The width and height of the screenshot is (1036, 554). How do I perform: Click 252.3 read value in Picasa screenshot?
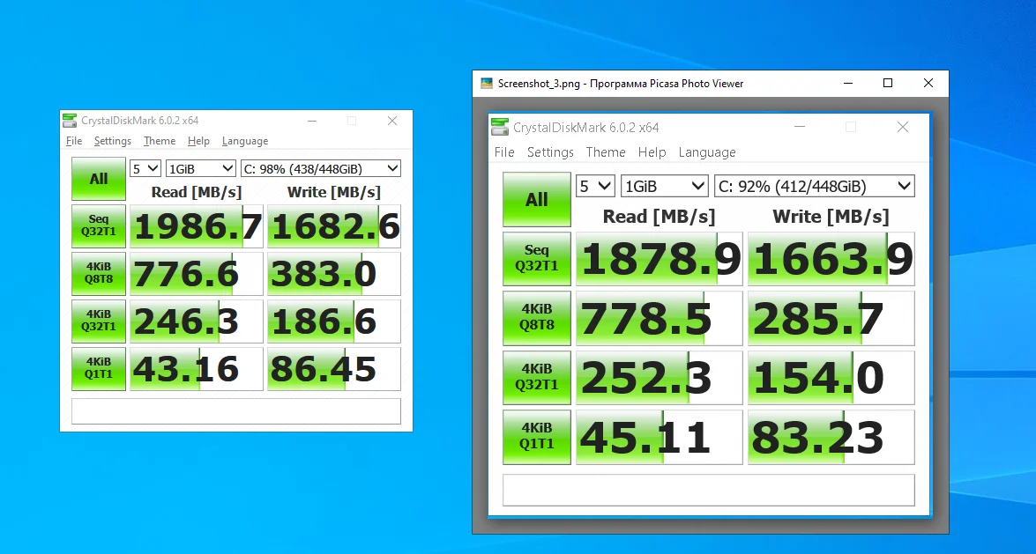(x=660, y=378)
